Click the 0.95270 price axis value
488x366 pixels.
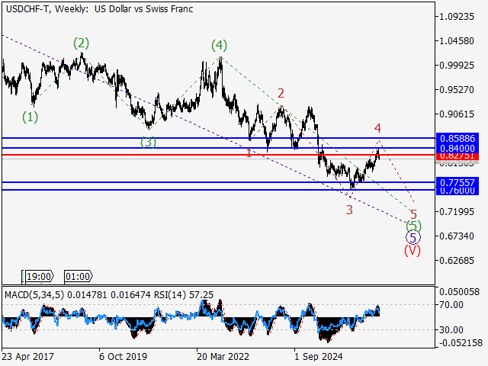coord(456,90)
